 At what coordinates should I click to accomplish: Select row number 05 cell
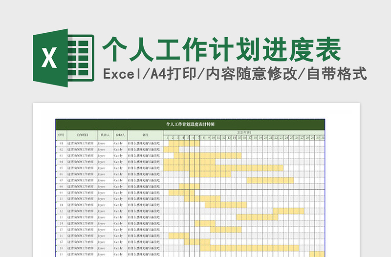pyautogui.click(x=61, y=168)
